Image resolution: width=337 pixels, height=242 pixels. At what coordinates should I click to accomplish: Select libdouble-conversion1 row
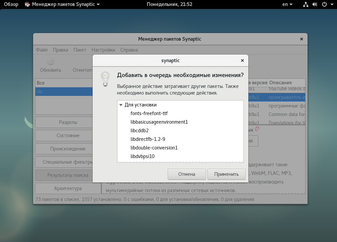180,148
